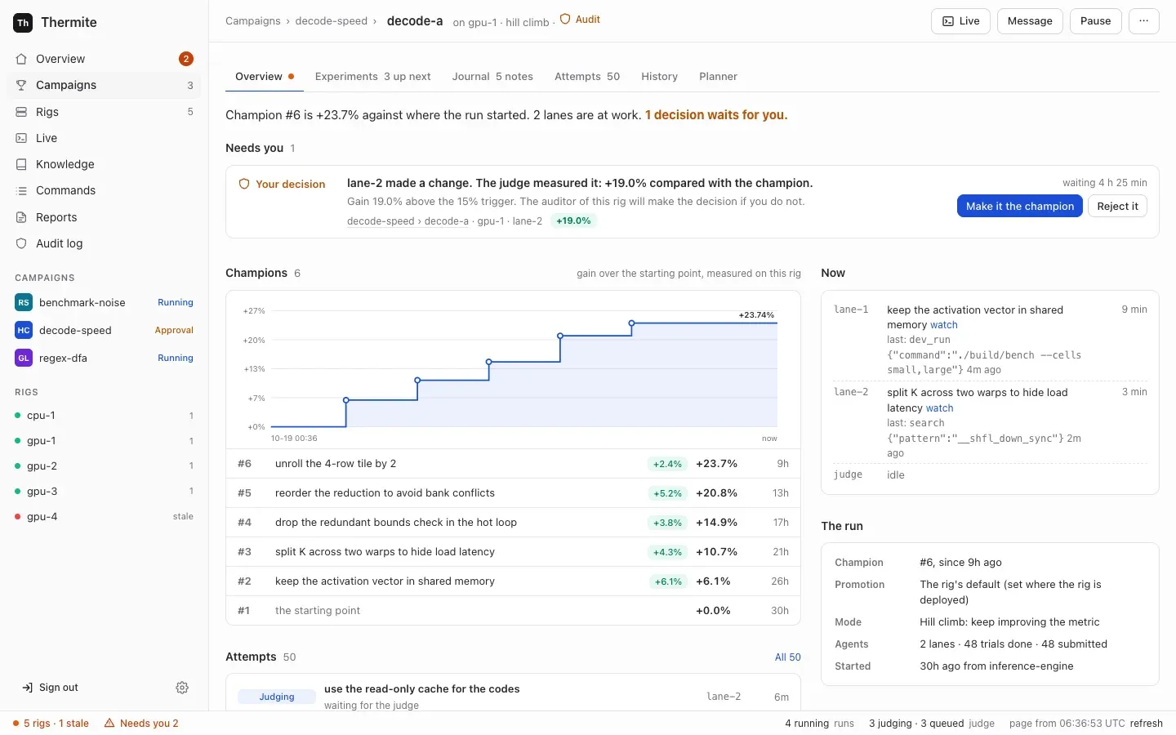Screen dimensions: 1176x735
Task: Click watch link for lane-1
Action: coord(943,325)
